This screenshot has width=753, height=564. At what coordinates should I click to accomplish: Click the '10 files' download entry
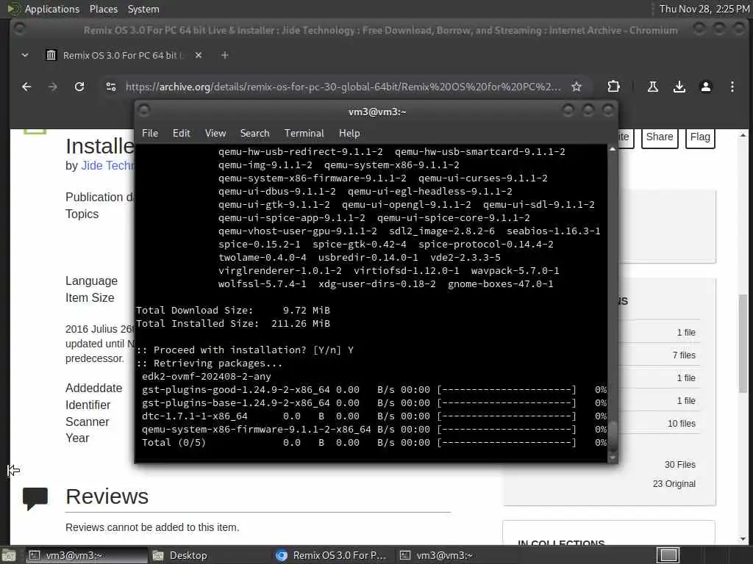[x=681, y=424]
